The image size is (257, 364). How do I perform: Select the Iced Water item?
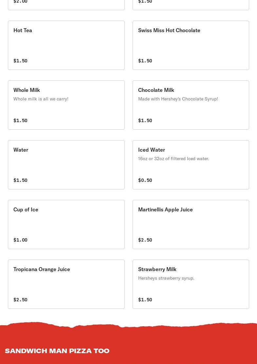point(191,165)
